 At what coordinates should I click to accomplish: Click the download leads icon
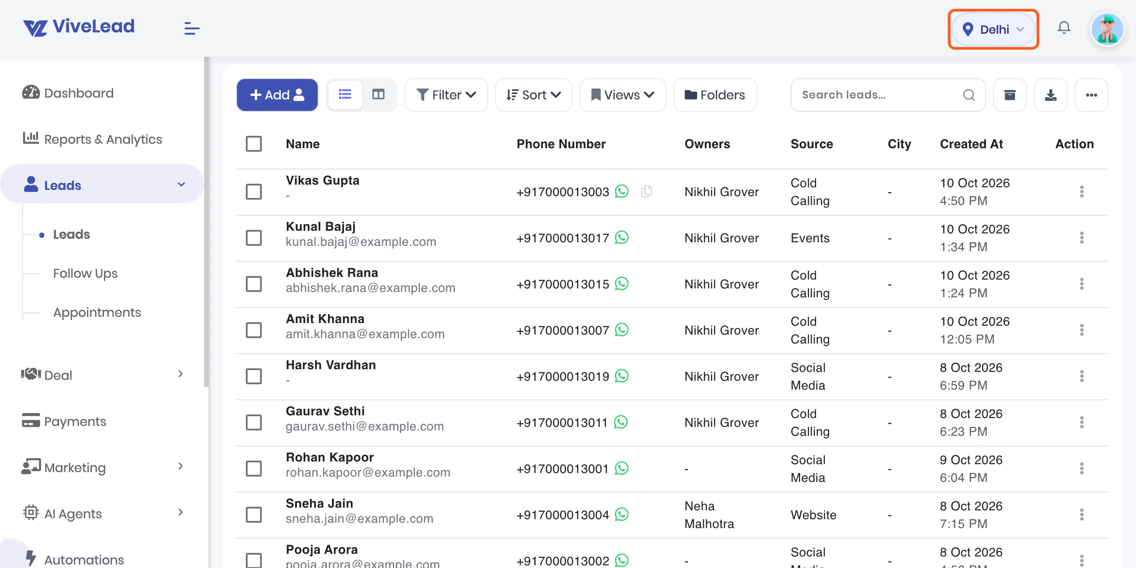tap(1050, 95)
